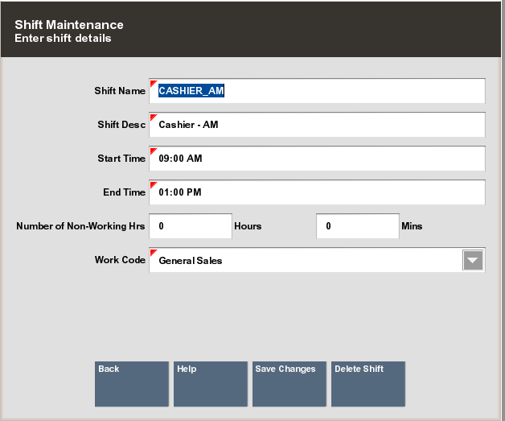The height and width of the screenshot is (421, 505).
Task: Click the non-working Hours input box
Action: click(191, 226)
